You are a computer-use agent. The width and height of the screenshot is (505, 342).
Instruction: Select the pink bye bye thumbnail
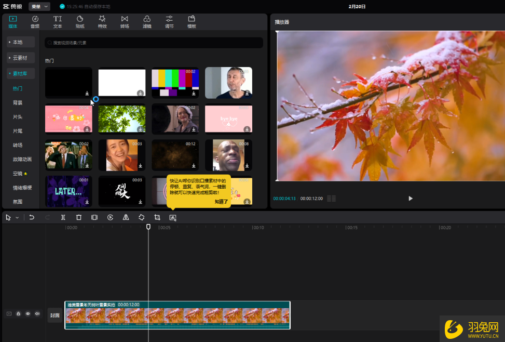pos(229,119)
